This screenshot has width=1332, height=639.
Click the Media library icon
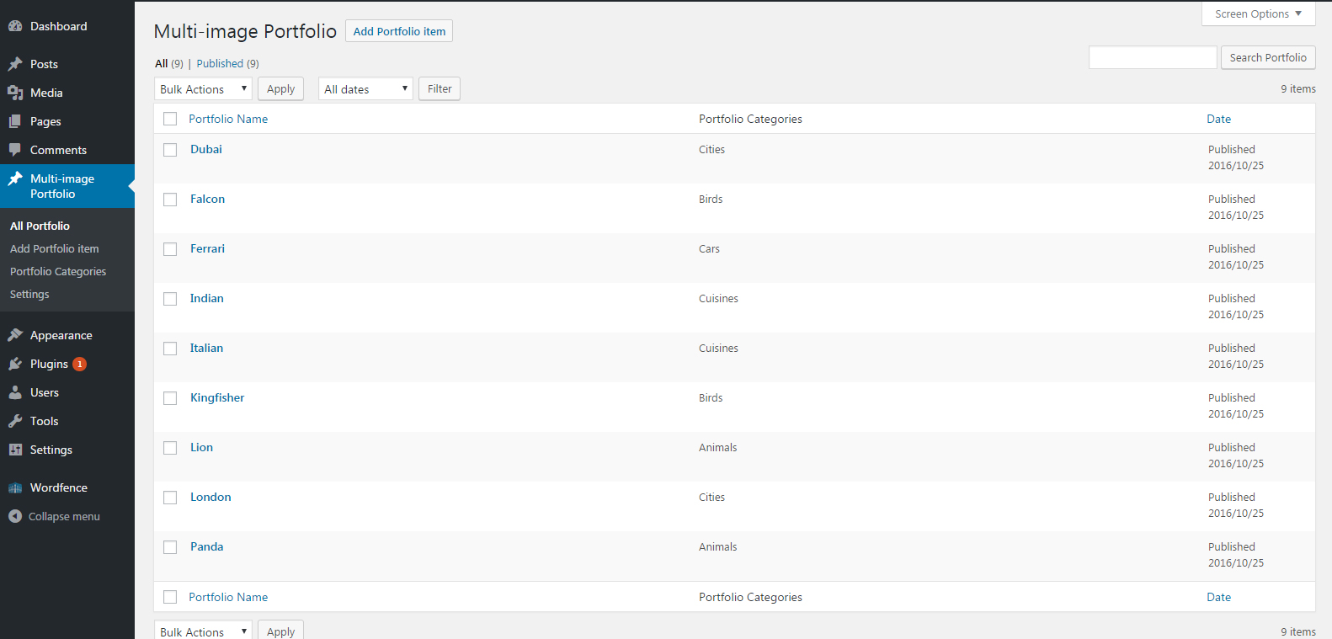[x=15, y=93]
